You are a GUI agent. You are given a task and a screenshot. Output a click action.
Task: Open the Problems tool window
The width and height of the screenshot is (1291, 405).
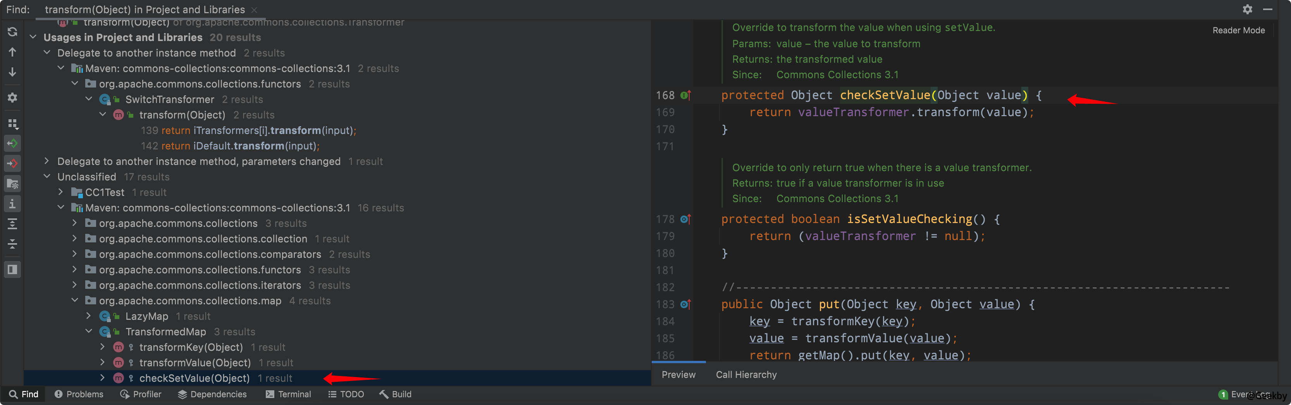tap(79, 395)
